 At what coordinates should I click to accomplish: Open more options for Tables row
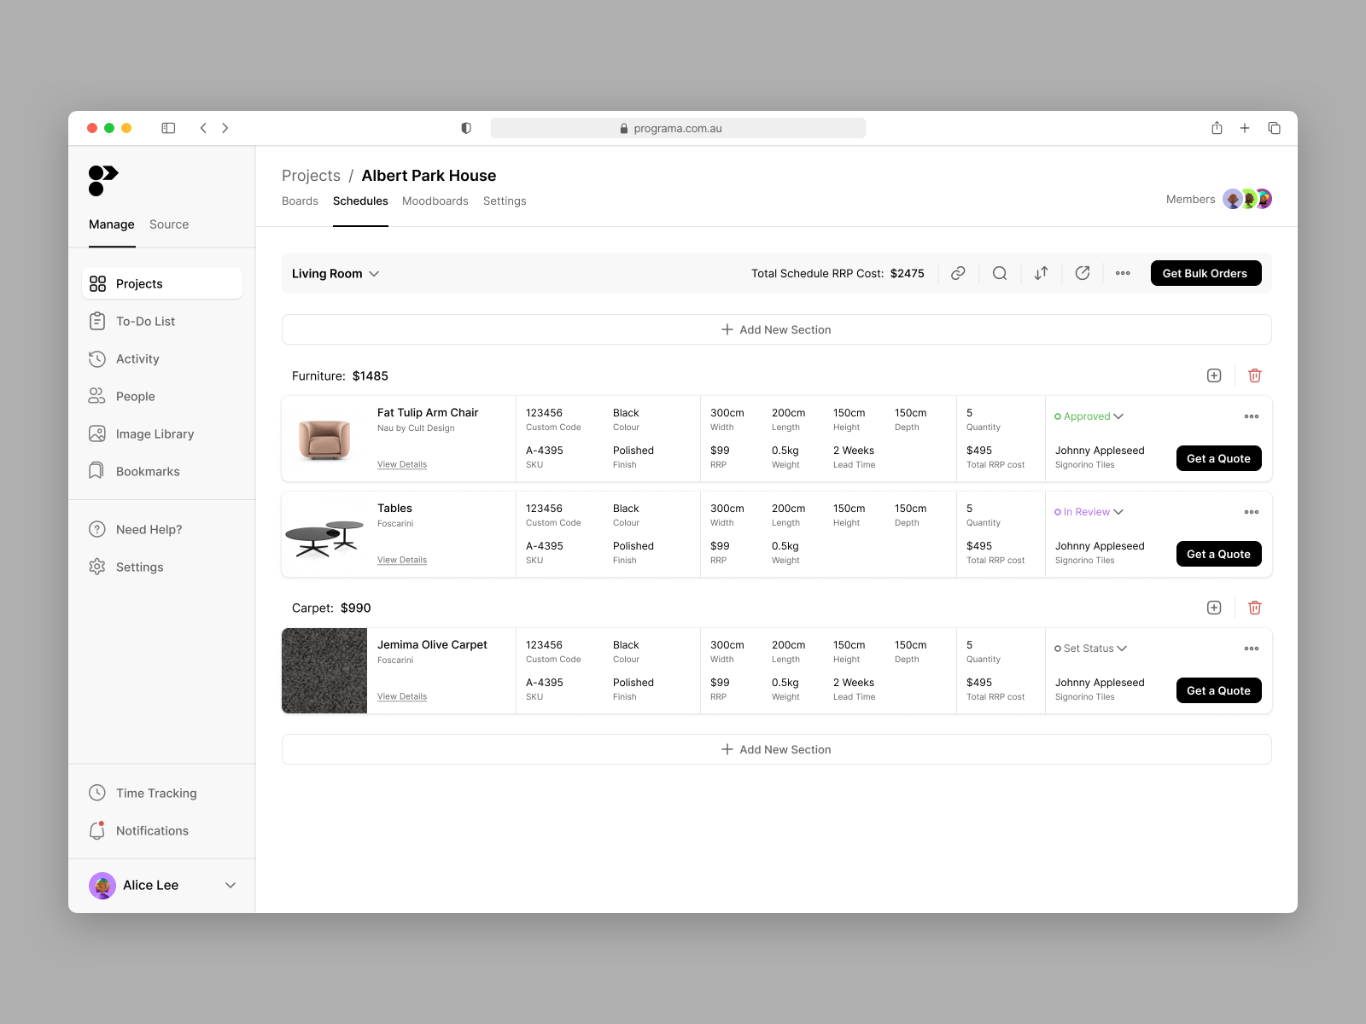click(1252, 512)
